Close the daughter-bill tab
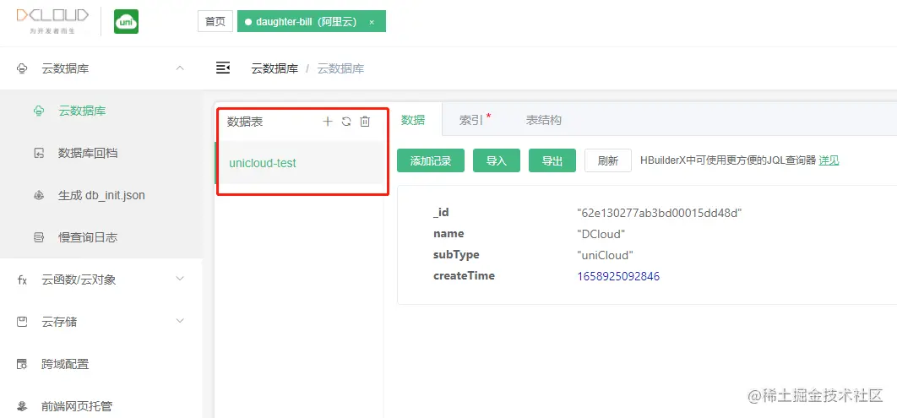The width and height of the screenshot is (897, 418). (x=372, y=22)
